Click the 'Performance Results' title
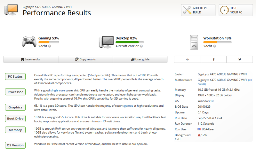Screen dimensions: 256x154 click(x=57, y=13)
